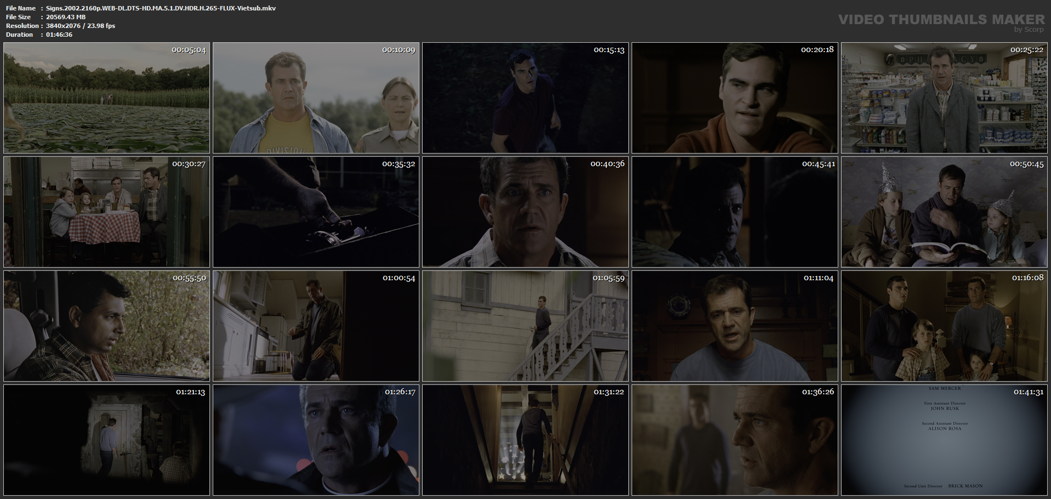
Task: Click the file size value 20569.43 MB
Action: point(66,17)
